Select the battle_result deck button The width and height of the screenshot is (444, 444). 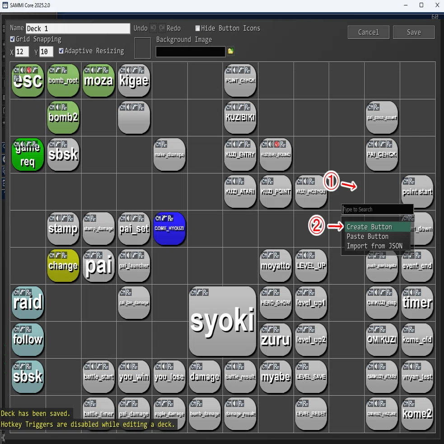coord(240,377)
